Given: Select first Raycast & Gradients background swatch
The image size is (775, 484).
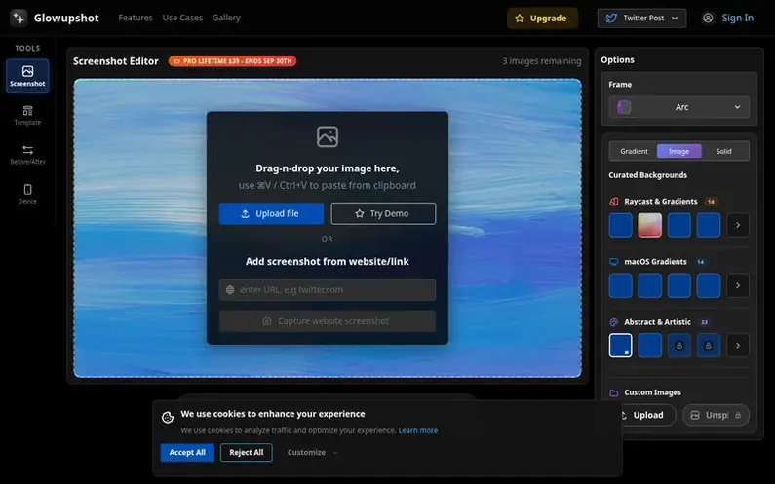Looking at the screenshot, I should tap(620, 225).
